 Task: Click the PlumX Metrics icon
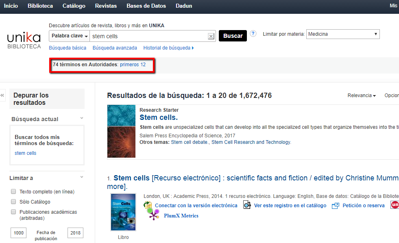[x=154, y=216]
